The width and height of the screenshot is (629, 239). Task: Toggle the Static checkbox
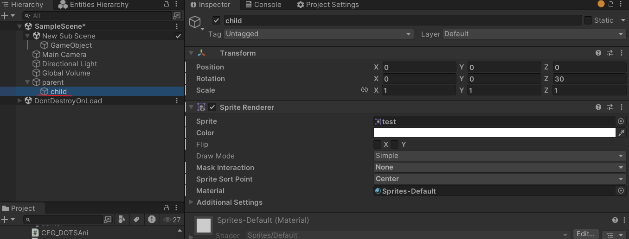coord(588,20)
